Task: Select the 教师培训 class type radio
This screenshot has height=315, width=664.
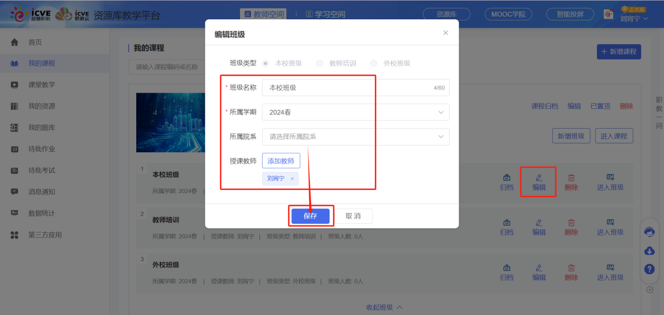Action: [320, 63]
